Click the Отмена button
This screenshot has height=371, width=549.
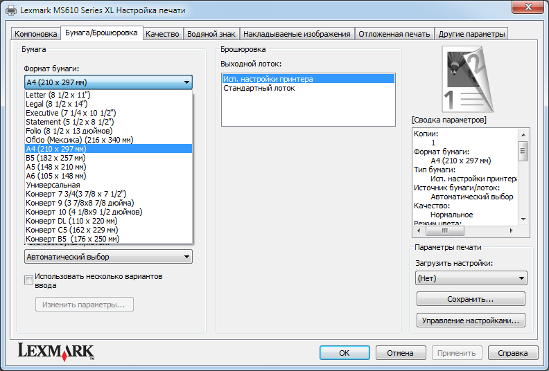point(401,353)
